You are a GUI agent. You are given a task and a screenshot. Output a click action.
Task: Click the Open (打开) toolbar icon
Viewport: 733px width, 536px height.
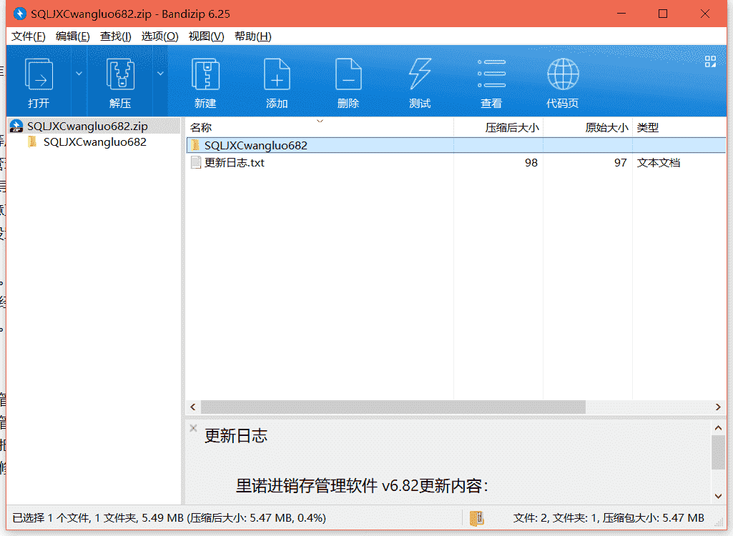point(39,75)
